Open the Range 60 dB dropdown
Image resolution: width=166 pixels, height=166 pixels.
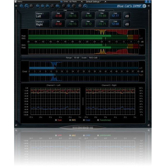point(77,58)
